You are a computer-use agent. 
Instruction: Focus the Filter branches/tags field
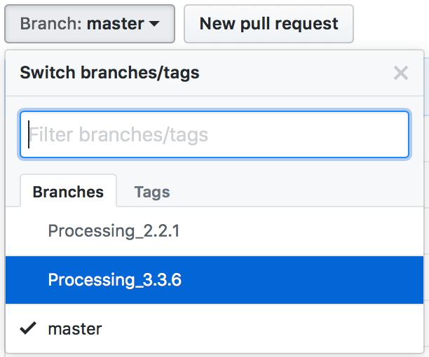(214, 134)
